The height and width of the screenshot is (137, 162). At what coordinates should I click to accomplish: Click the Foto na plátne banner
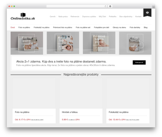[x=27, y=43]
